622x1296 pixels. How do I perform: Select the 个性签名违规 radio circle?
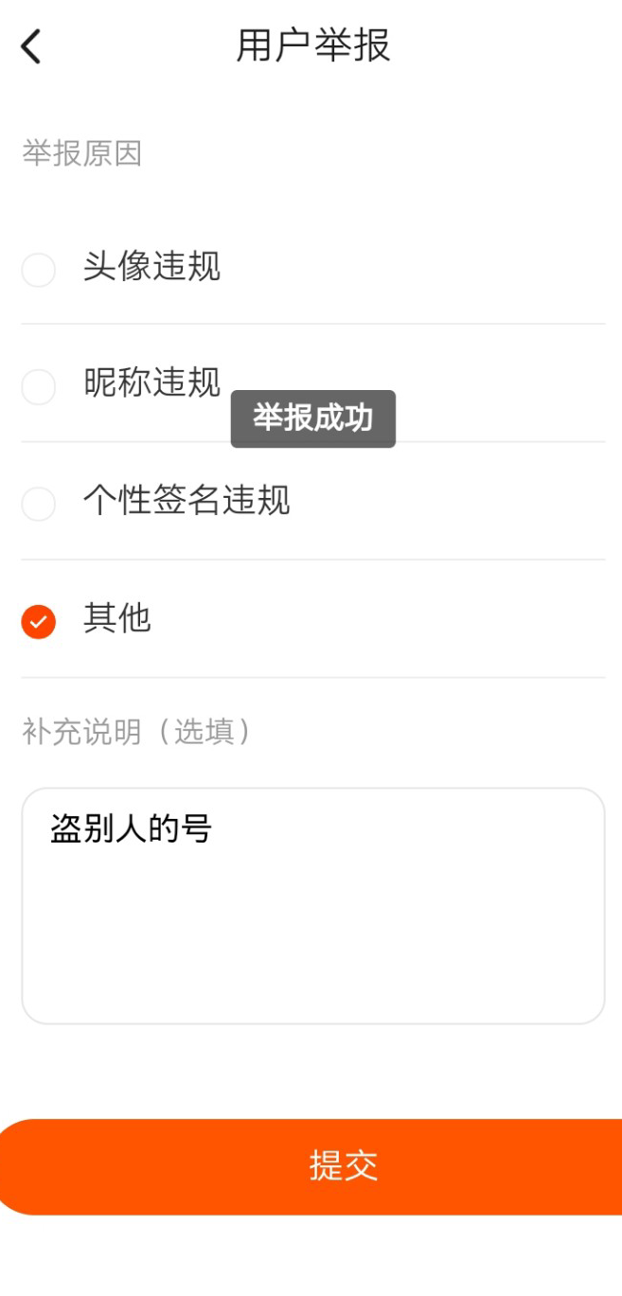39,504
